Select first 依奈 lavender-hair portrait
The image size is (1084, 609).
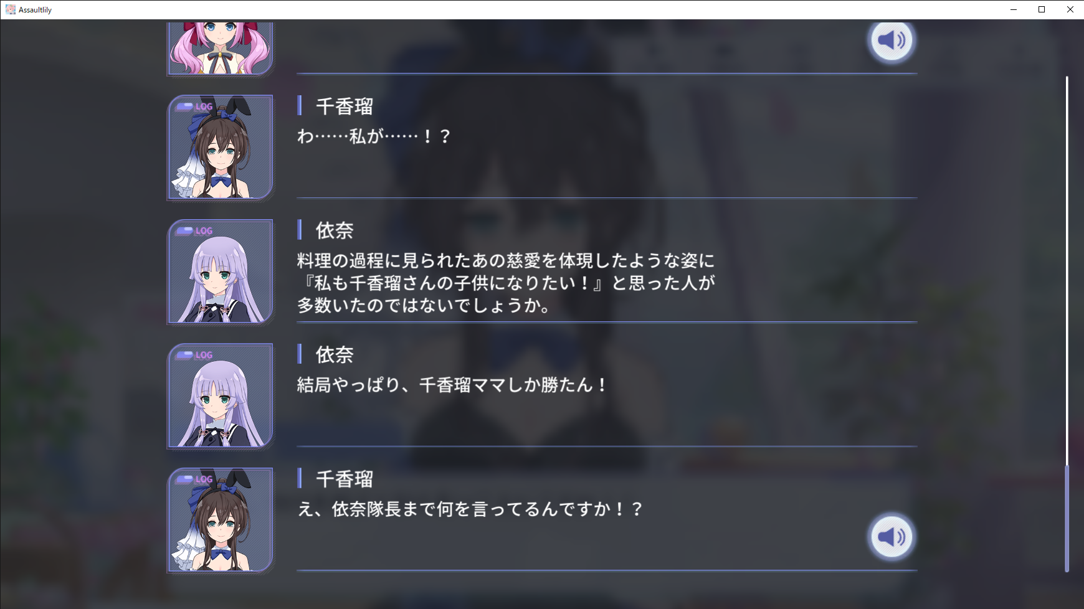coord(221,271)
